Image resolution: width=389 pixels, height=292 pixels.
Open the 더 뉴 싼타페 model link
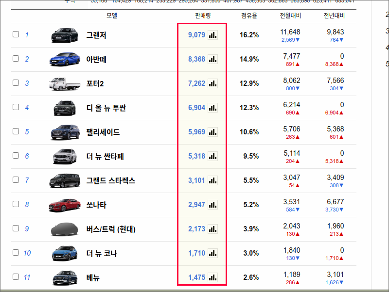[x=105, y=156]
